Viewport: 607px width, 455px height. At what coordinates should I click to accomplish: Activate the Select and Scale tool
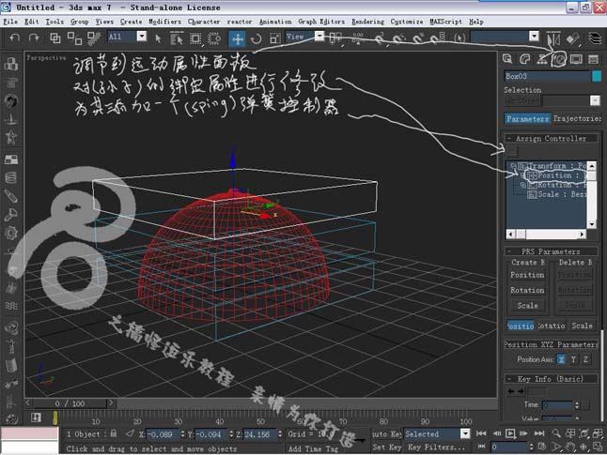(x=275, y=38)
